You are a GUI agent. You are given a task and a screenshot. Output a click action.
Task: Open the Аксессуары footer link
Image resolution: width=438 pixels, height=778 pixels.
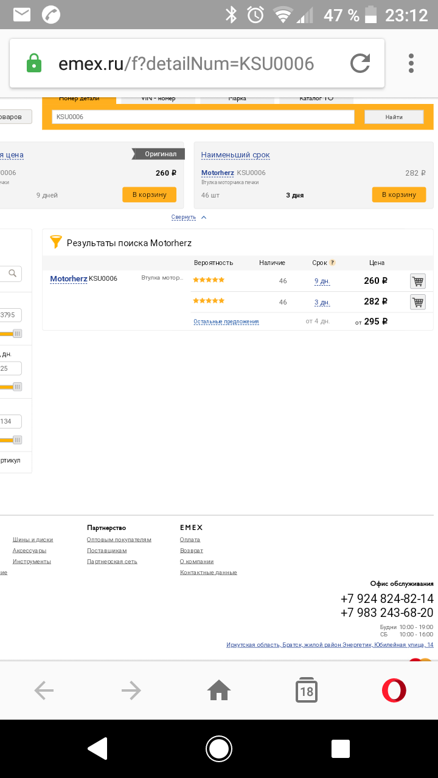point(29,551)
